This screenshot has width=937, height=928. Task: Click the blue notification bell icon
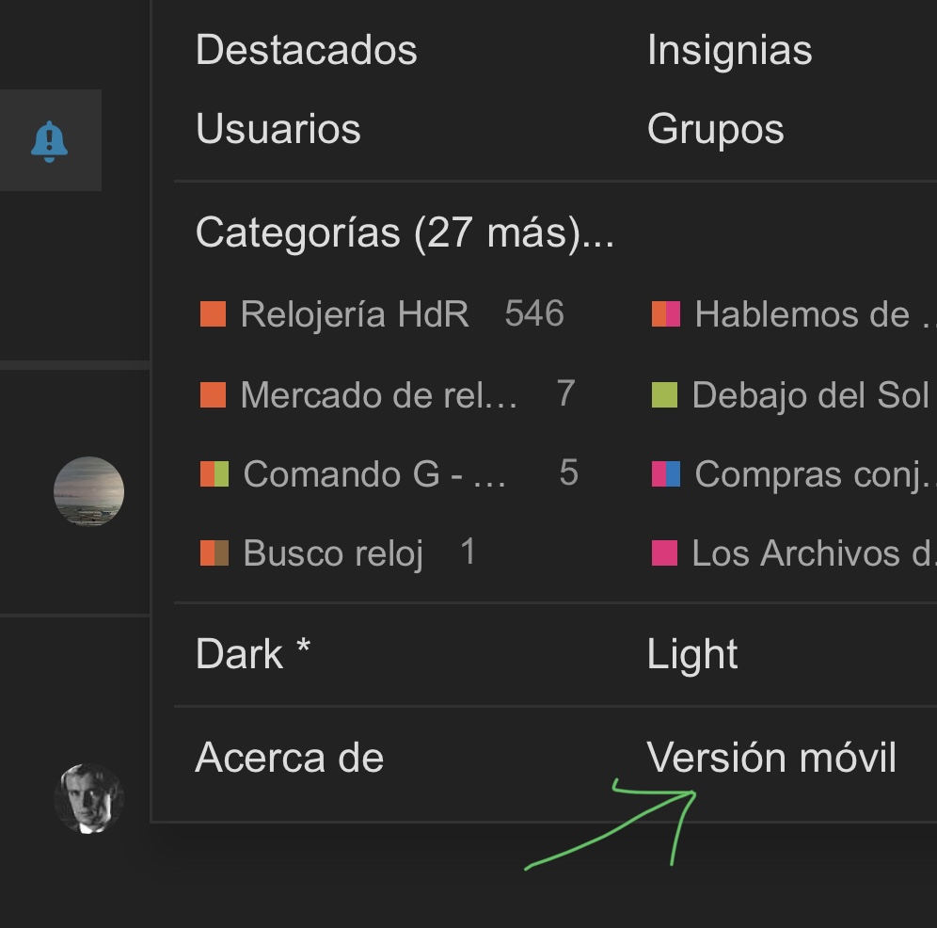[49, 141]
